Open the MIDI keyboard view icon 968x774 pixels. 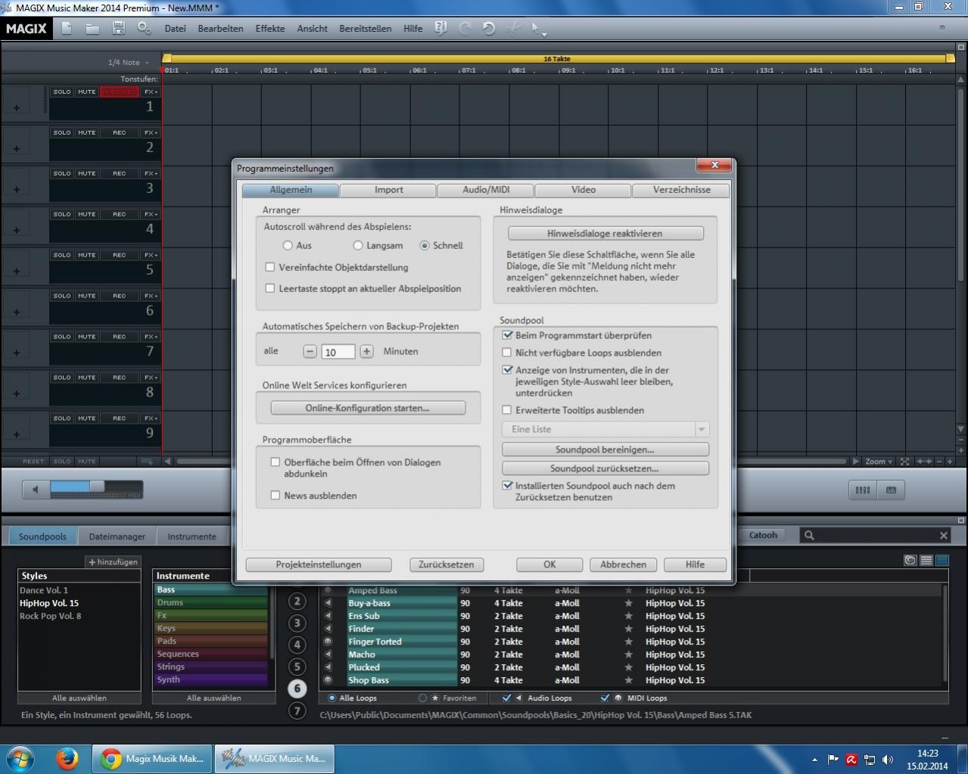[x=891, y=490]
